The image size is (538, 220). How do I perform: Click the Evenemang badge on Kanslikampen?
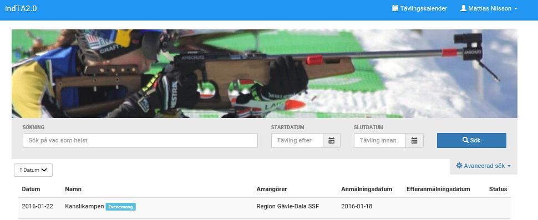click(120, 207)
